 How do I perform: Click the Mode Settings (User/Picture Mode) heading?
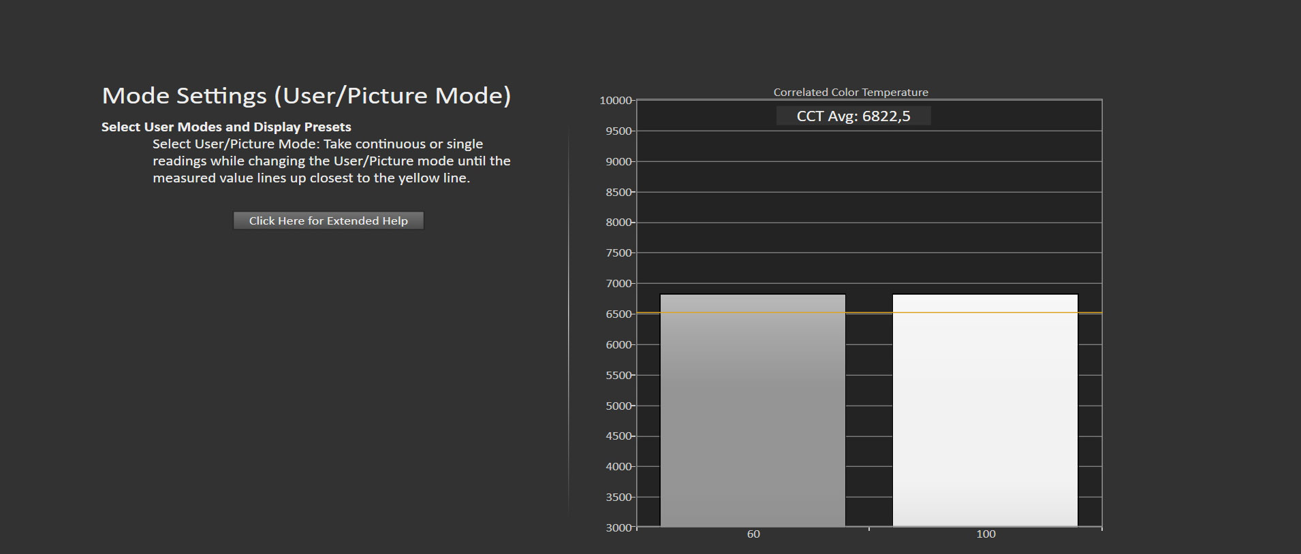[x=306, y=95]
